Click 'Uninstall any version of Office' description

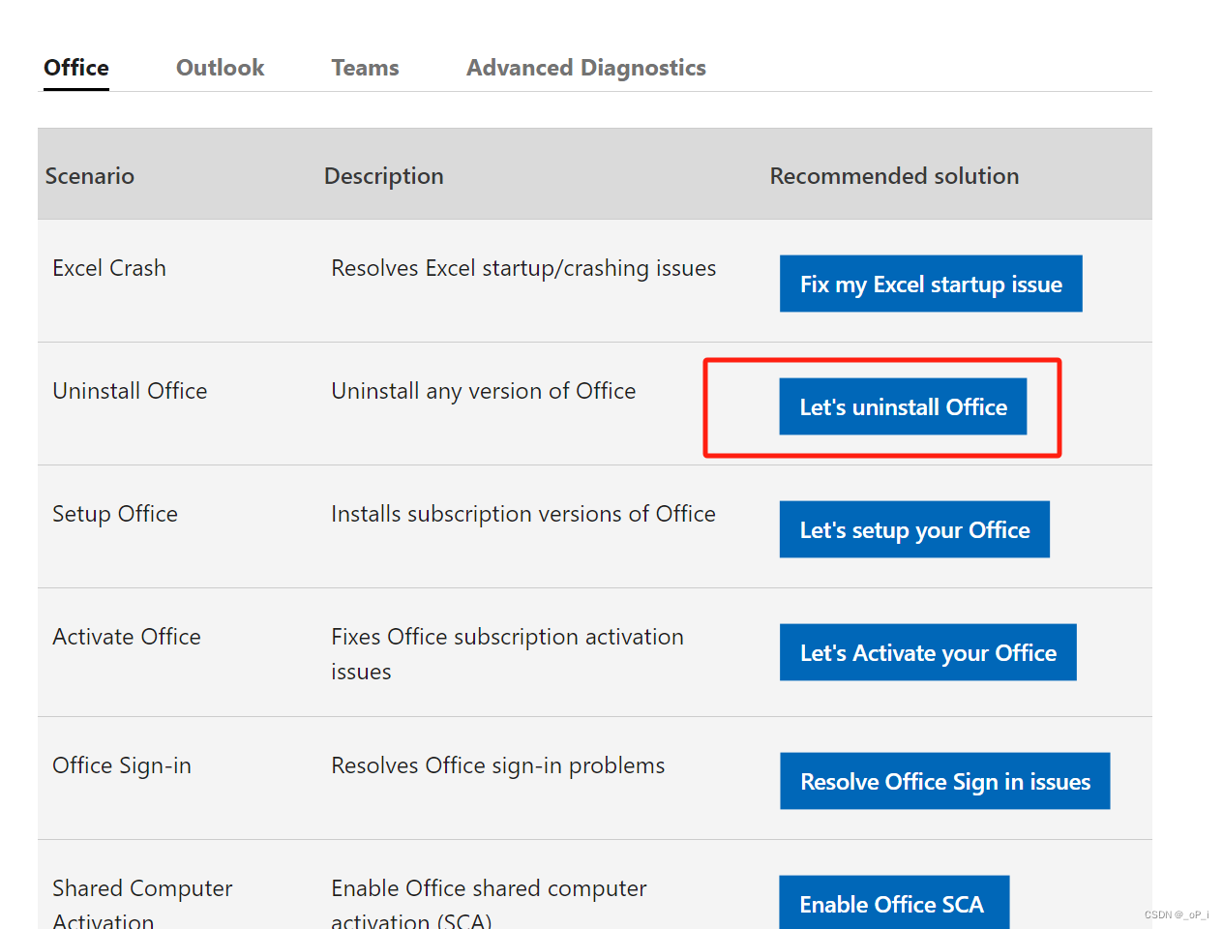point(484,391)
